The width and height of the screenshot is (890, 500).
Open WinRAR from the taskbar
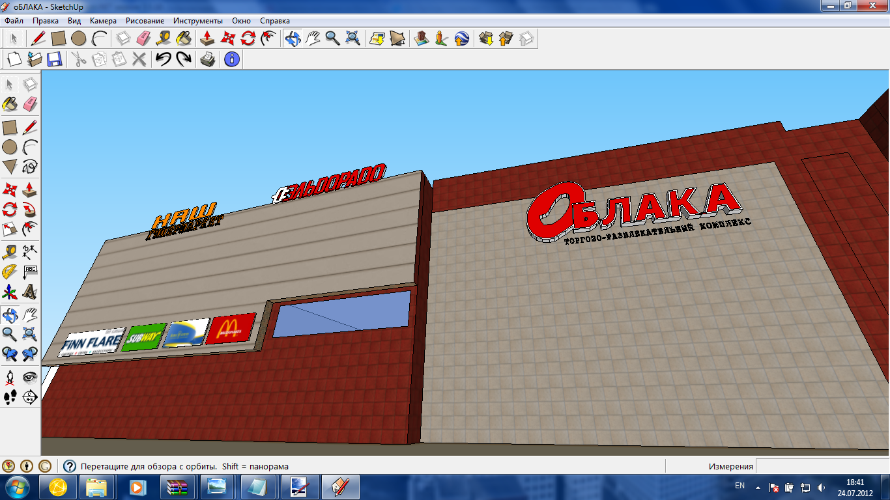click(177, 486)
